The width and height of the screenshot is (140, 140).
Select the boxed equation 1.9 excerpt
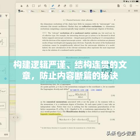[x=78, y=95]
